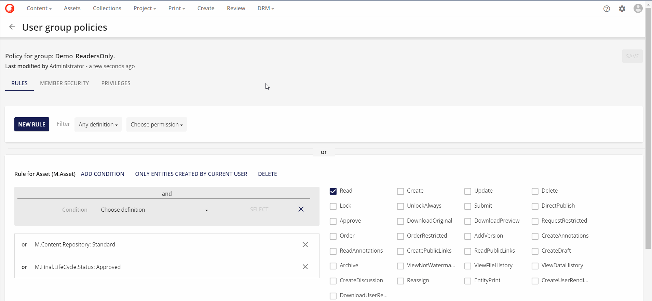This screenshot has width=652, height=301.
Task: Check the ViewFileHistory permission
Action: 468,266
